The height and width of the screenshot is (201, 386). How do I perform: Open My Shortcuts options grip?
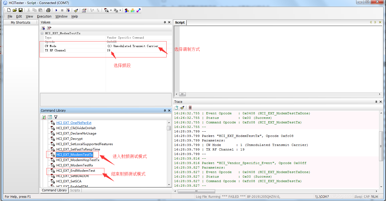(37, 23)
